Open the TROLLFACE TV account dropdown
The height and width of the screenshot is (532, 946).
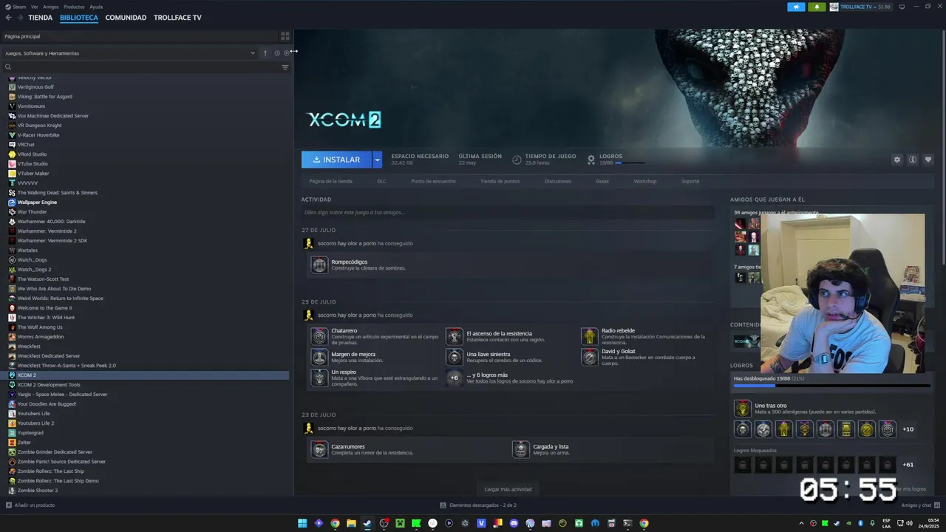860,7
